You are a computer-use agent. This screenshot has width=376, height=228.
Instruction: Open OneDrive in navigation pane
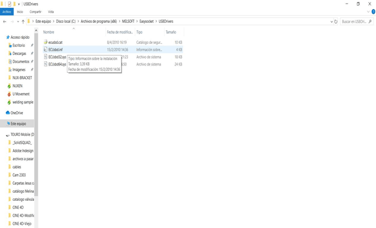(17, 113)
